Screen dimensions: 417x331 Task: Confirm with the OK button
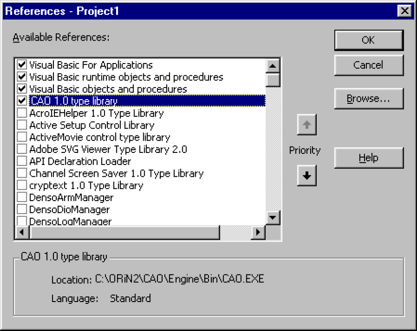(x=369, y=40)
